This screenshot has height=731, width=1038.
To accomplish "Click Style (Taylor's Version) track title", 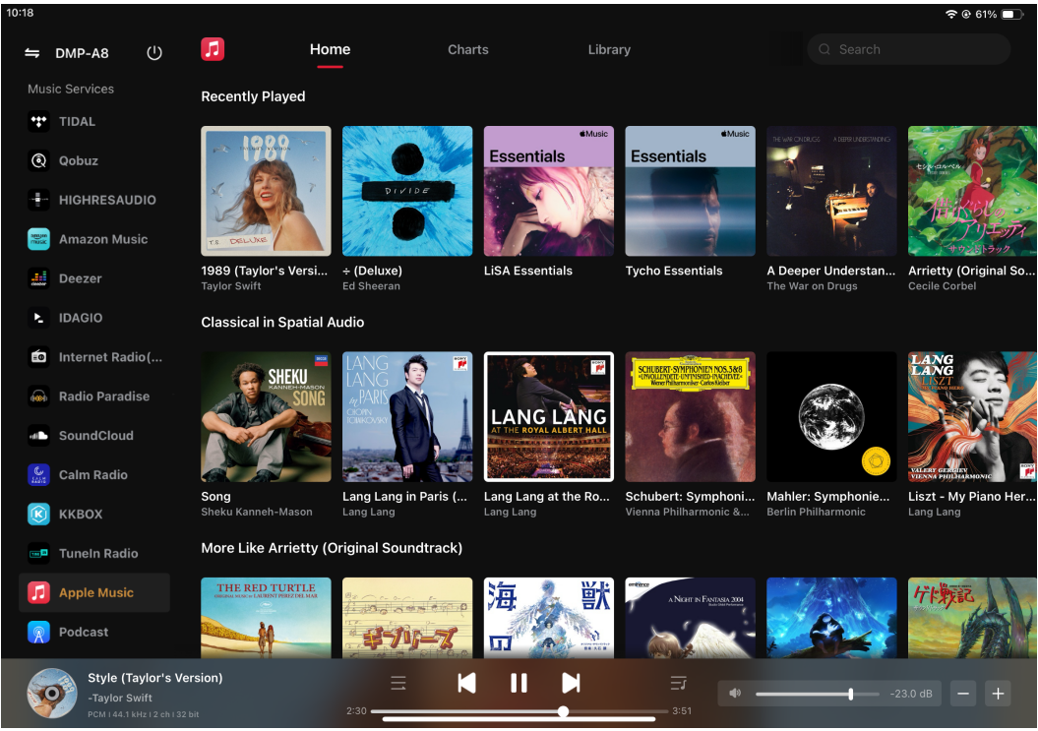I will pos(154,678).
